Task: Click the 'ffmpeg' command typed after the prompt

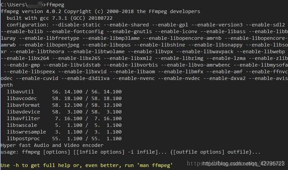Action: (55, 5)
